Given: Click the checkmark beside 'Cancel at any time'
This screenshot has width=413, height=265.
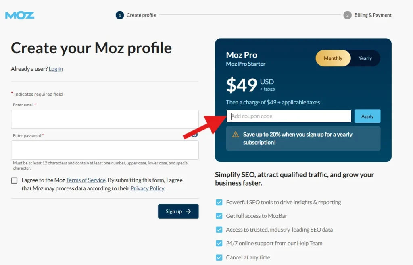Looking at the screenshot, I should coord(219,257).
